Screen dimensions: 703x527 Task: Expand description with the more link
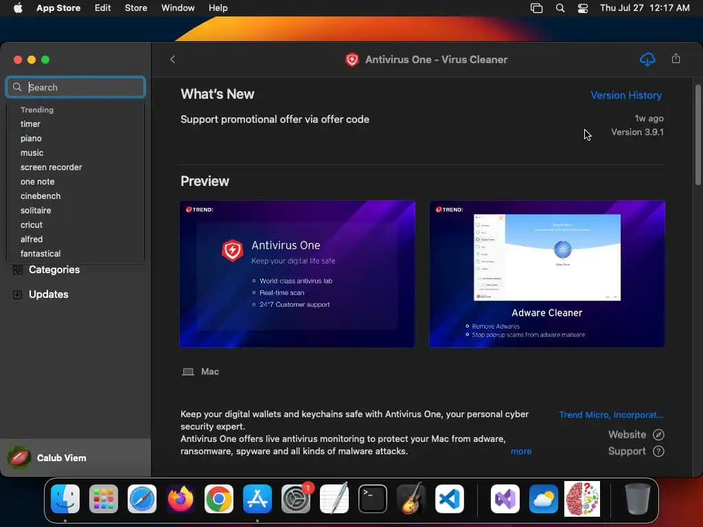[521, 452]
